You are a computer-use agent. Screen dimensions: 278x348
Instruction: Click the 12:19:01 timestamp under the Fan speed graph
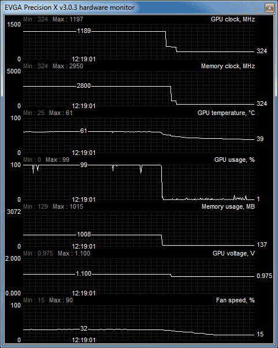pos(84,340)
